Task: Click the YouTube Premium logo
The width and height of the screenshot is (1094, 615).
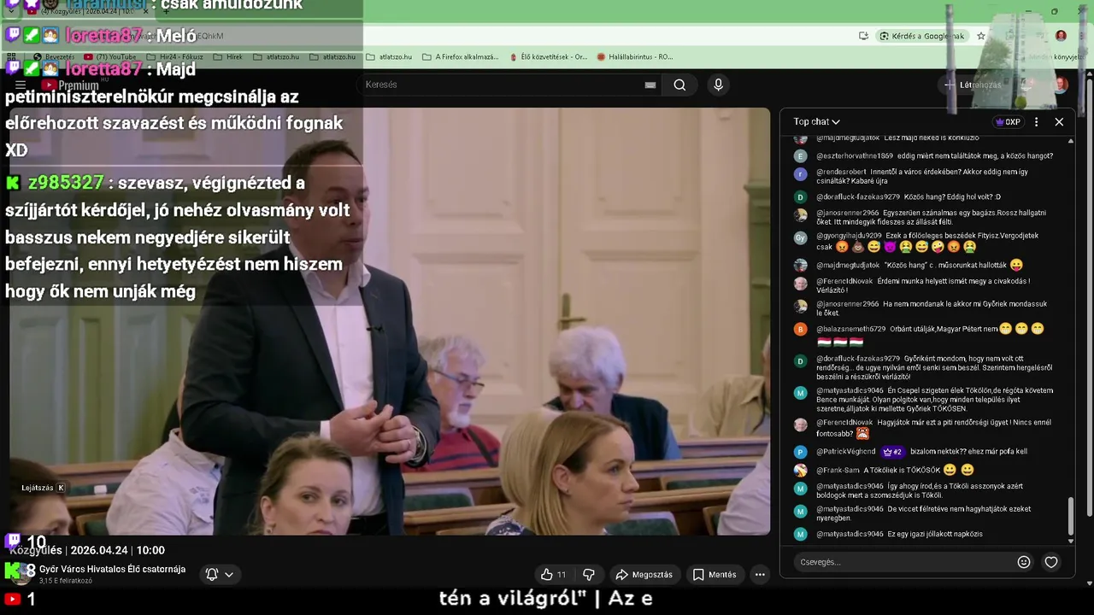Action: coord(70,85)
